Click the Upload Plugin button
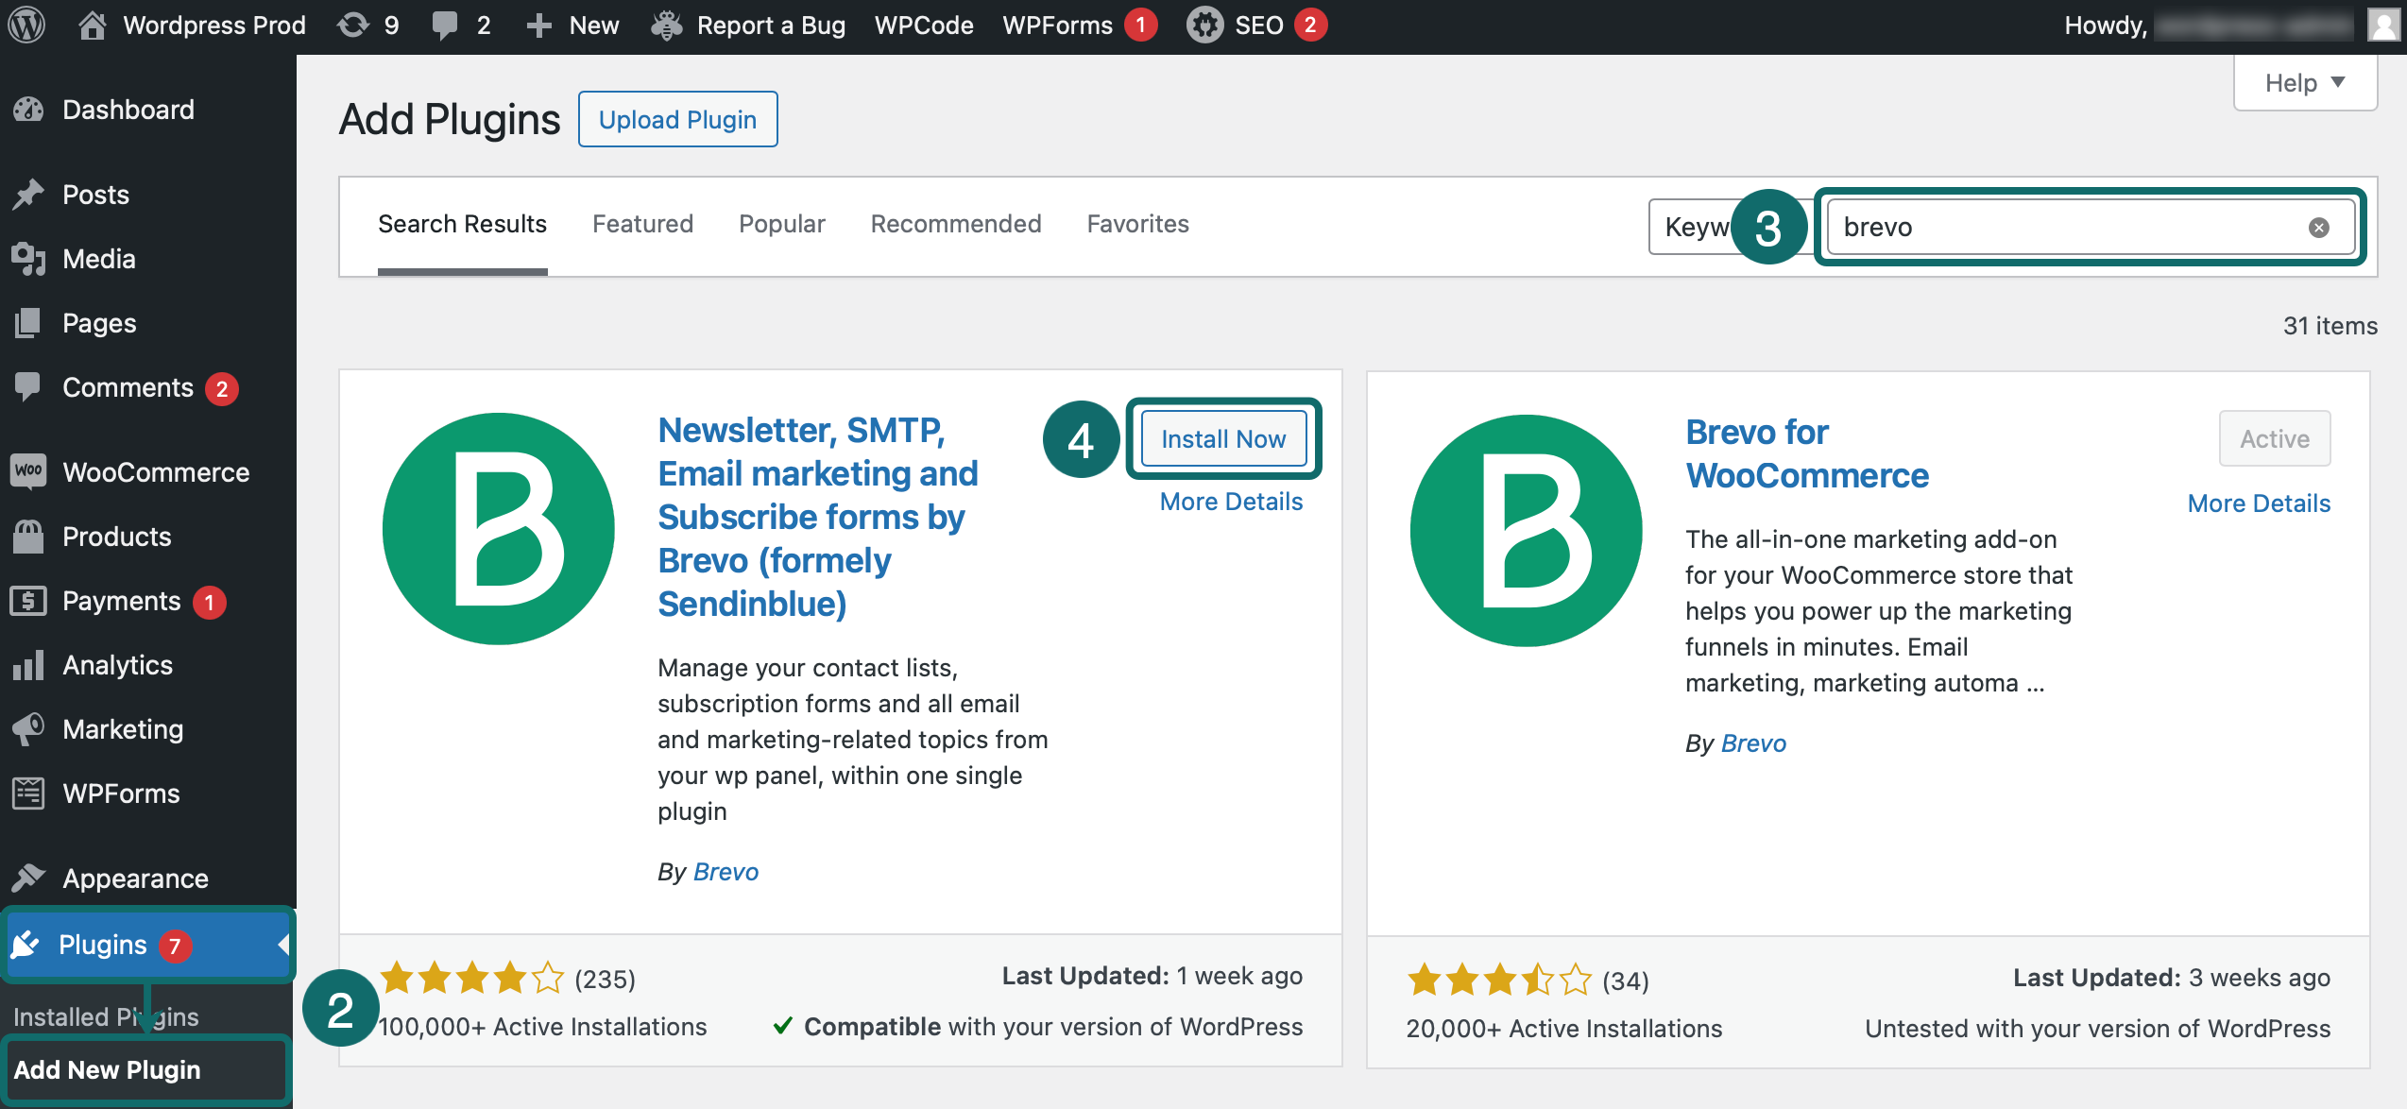Screen dimensions: 2407x1109 [x=677, y=119]
